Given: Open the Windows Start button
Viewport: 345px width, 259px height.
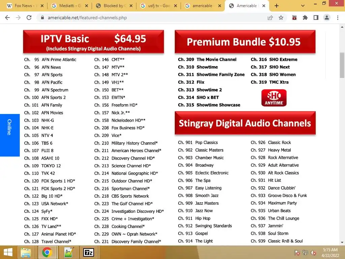Looking at the screenshot, I should [8, 252].
